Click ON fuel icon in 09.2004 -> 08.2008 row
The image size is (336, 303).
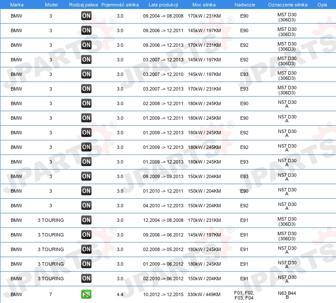(86, 16)
